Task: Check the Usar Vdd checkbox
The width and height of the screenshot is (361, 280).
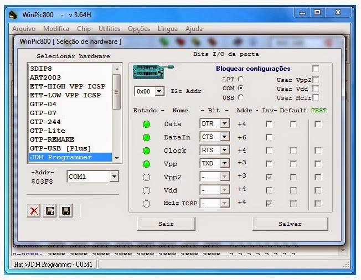Action: point(316,89)
